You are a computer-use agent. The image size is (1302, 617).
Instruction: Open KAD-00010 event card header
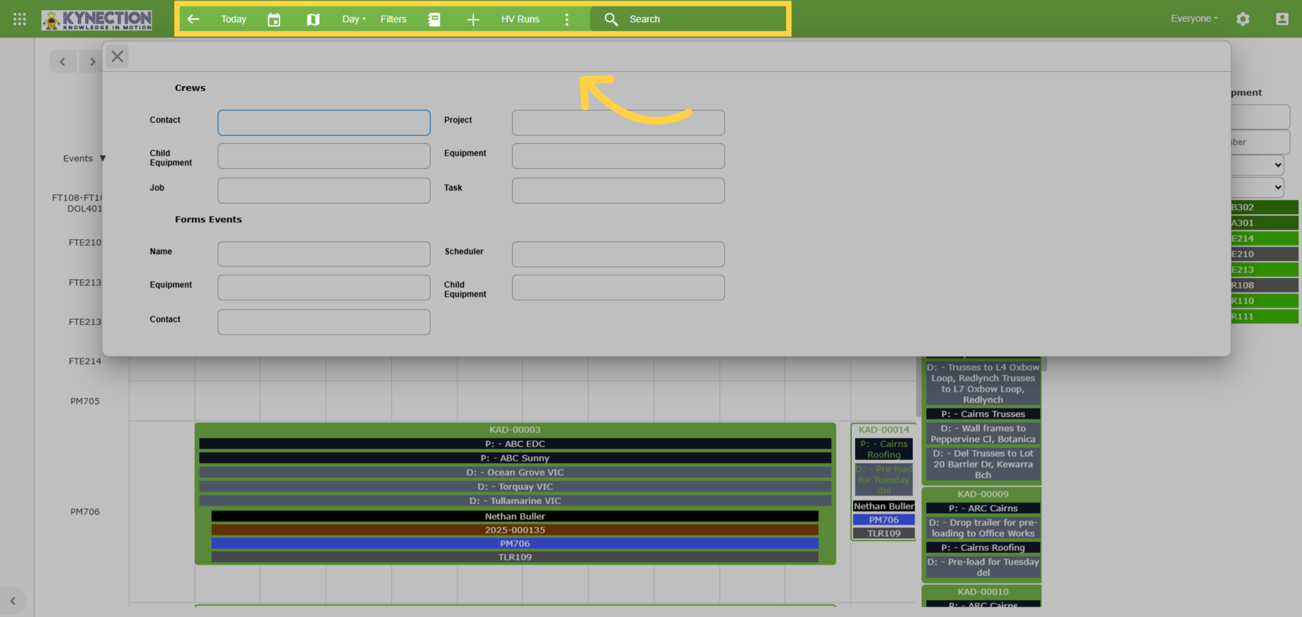pos(982,592)
